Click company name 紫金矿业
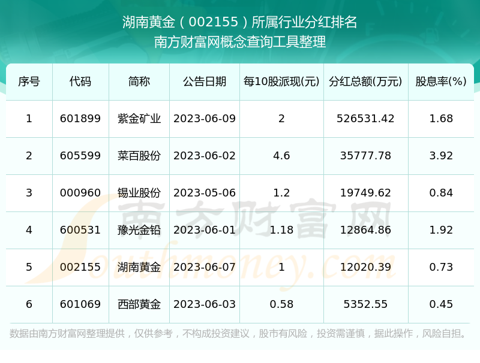This screenshot has width=480, height=363. 139,119
